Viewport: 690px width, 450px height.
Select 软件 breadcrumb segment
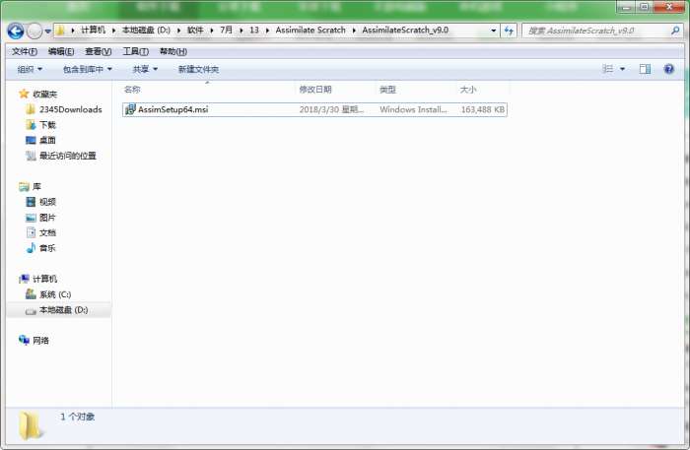pyautogui.click(x=195, y=30)
